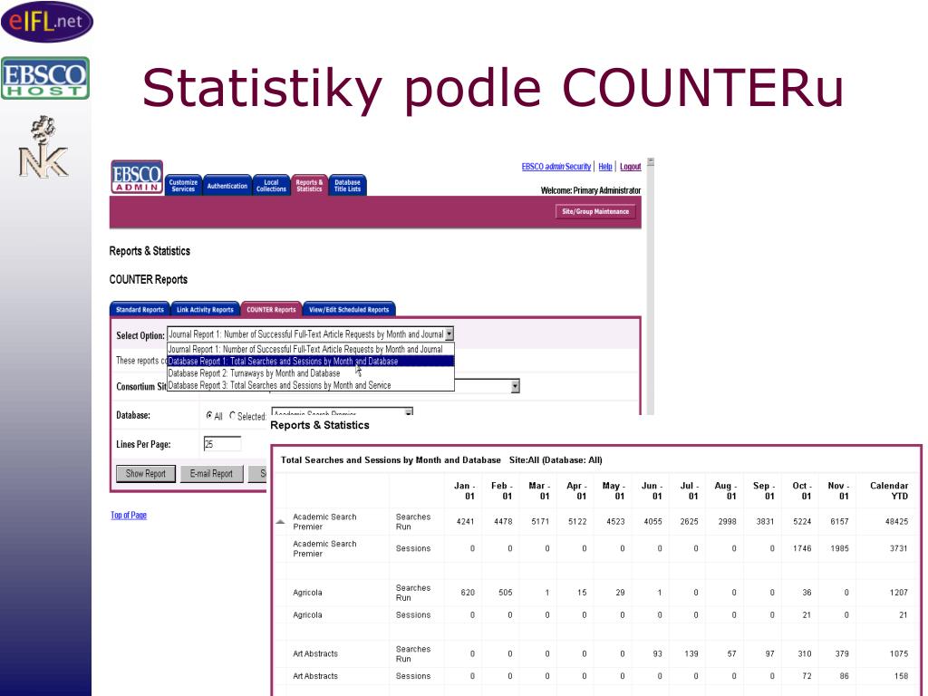928x696 pixels.
Task: Click the NK library logo
Action: click(x=43, y=148)
